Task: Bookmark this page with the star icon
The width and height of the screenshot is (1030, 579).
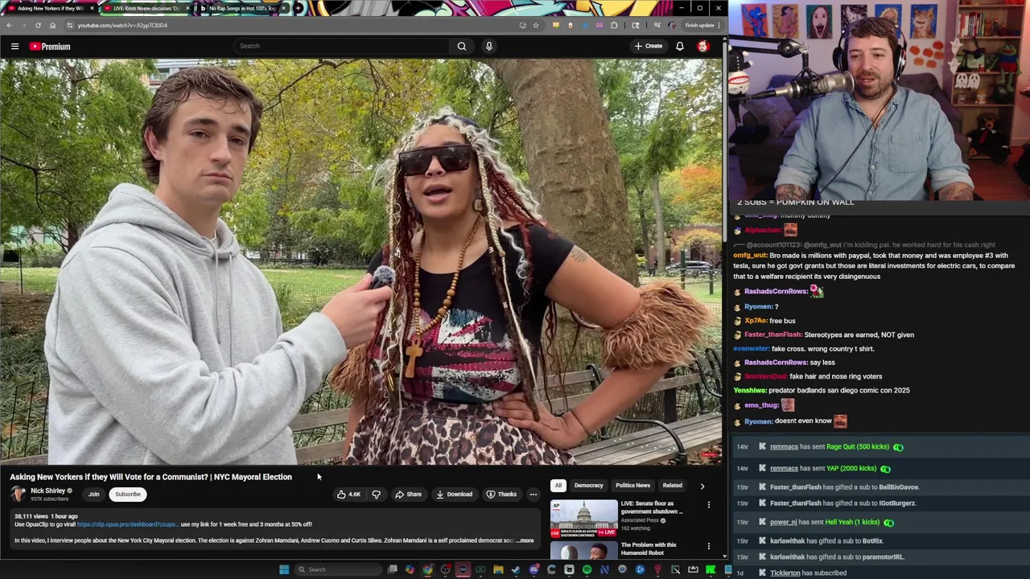Action: [x=535, y=25]
